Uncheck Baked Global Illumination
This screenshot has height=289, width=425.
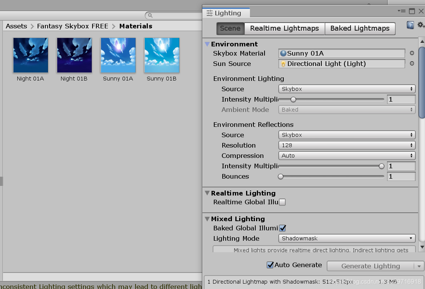tap(283, 228)
